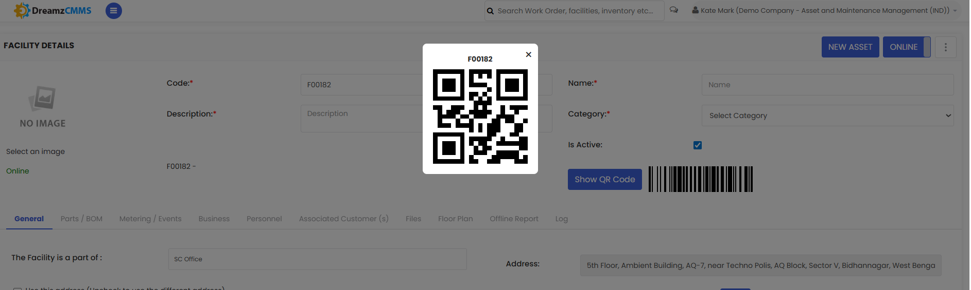971x290 pixels.
Task: Click the NEW ASSET button
Action: pyautogui.click(x=851, y=47)
